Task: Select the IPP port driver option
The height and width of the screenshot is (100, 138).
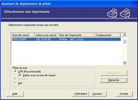Action: [15, 83]
